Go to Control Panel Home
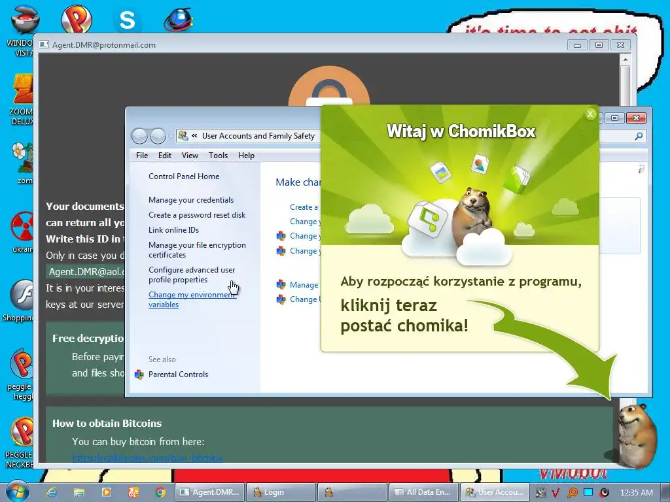Screen dimensions: 670x502 coord(184,176)
